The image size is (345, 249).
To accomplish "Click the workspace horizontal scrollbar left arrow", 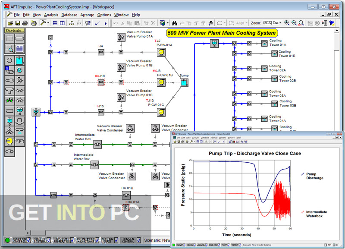I will [x=28, y=233].
